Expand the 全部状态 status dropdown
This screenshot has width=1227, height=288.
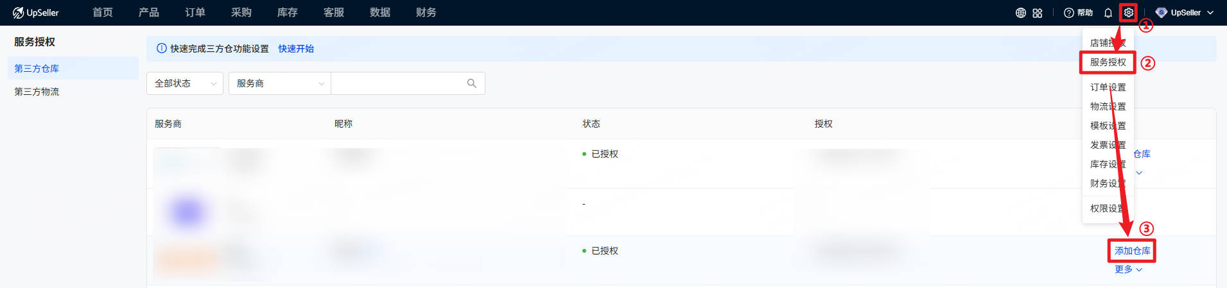[x=185, y=83]
